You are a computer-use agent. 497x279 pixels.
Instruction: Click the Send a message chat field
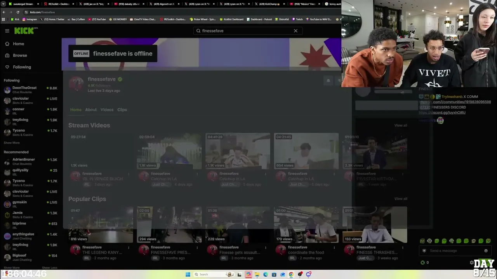[x=454, y=251]
